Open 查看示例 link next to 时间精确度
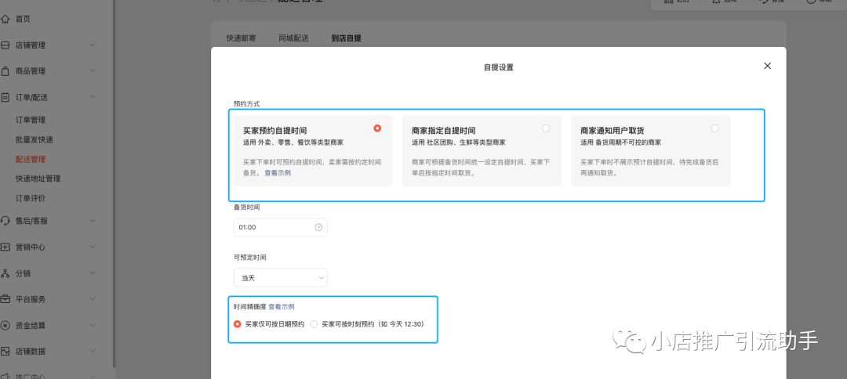This screenshot has width=847, height=379. pyautogui.click(x=282, y=307)
